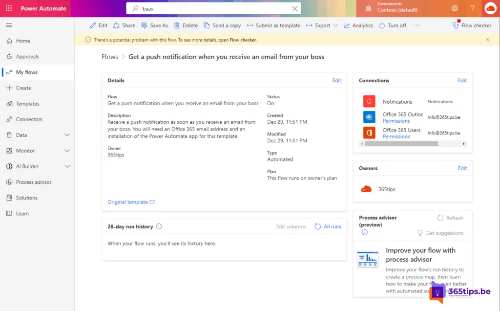This screenshot has width=500, height=311.
Task: Click the 28-day run history info icon
Action: [x=159, y=226]
